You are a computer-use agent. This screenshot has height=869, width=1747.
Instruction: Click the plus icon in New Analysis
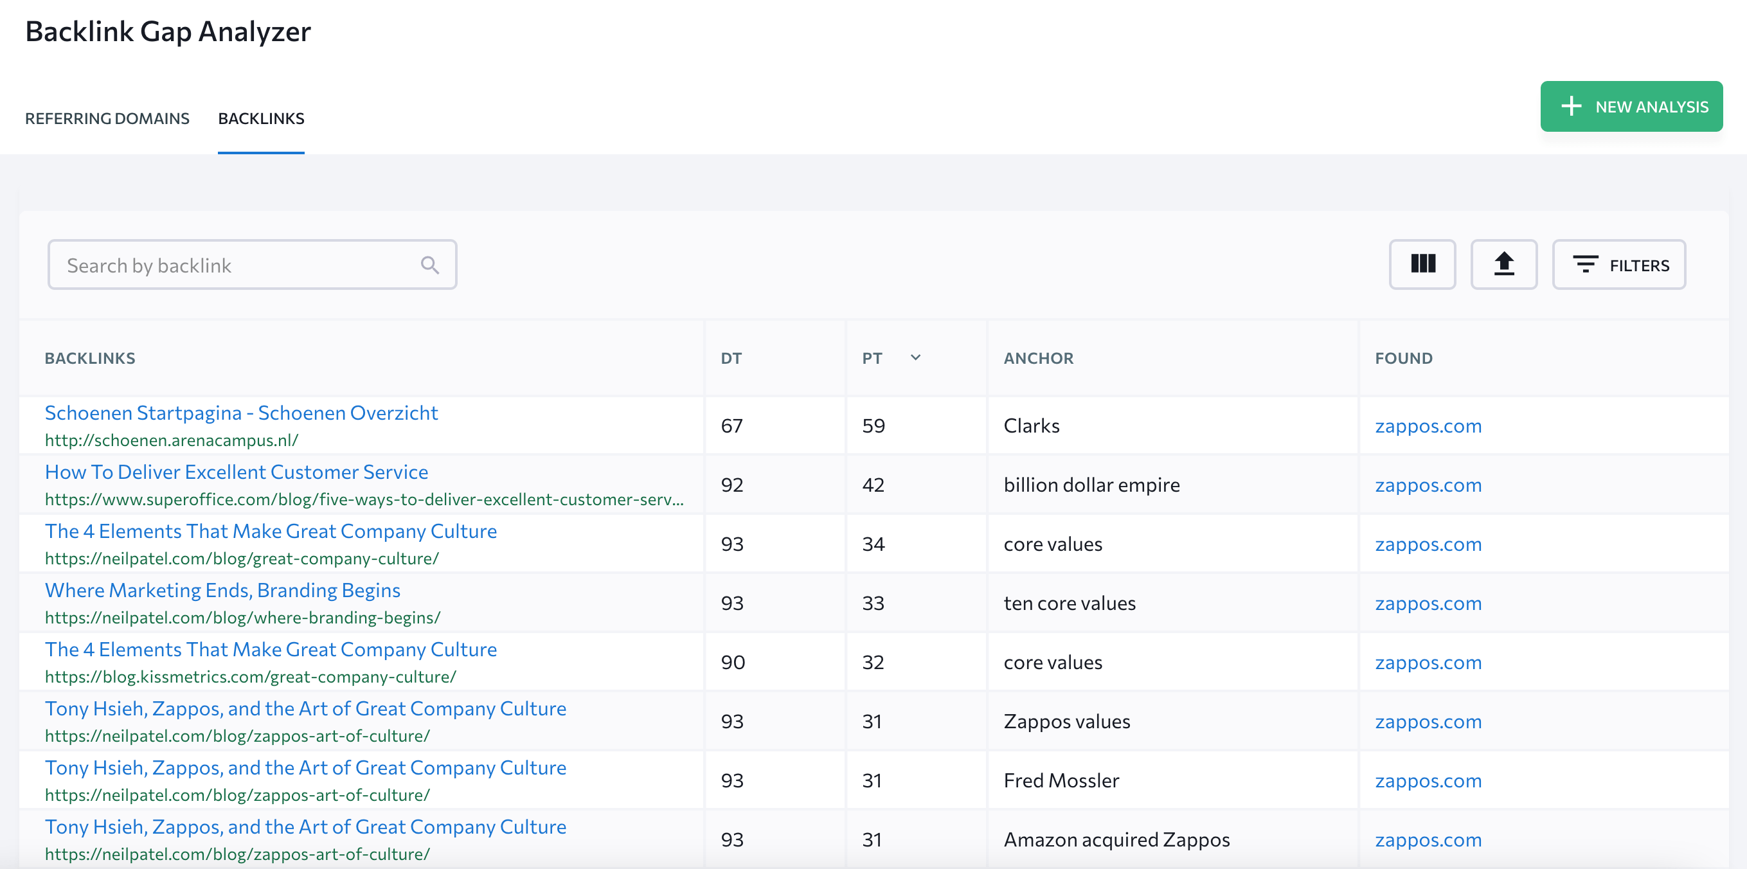(1571, 107)
